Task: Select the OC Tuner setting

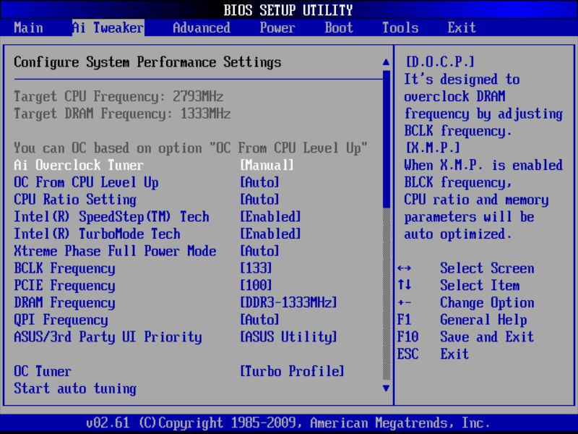Action: pos(43,371)
